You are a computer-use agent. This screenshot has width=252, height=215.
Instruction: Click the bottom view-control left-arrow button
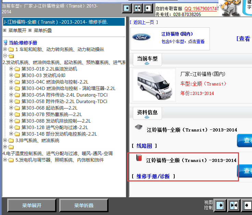pos(247,205)
